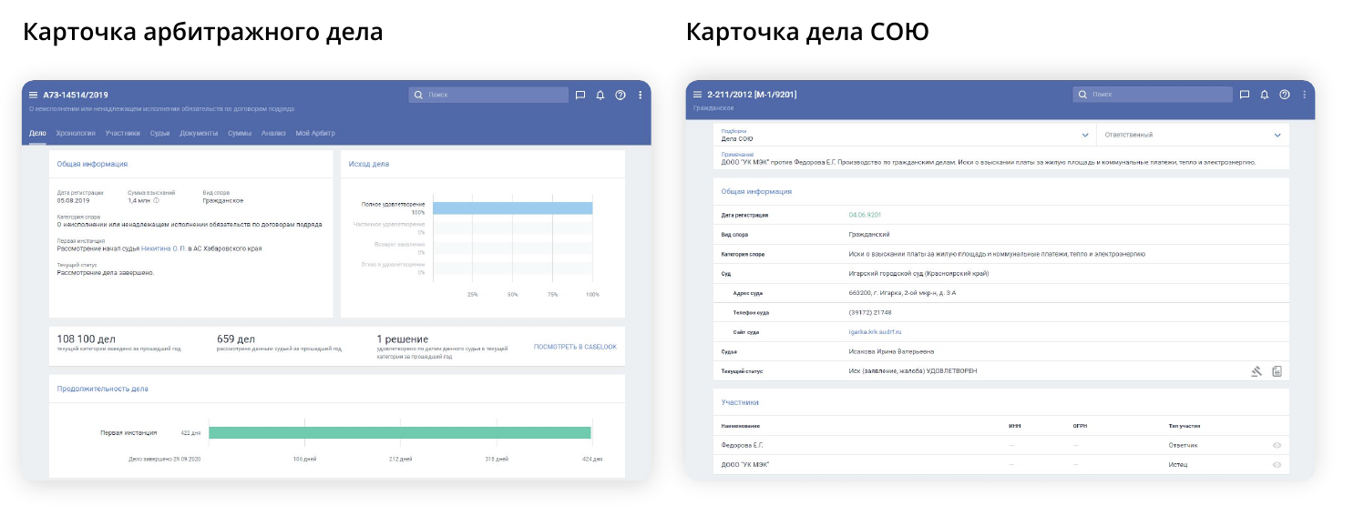Open court site igarka.krk.sudrf.ru
This screenshot has height=506, width=1354.
click(875, 332)
